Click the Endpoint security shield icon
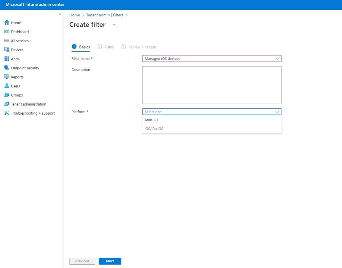 [x=7, y=68]
